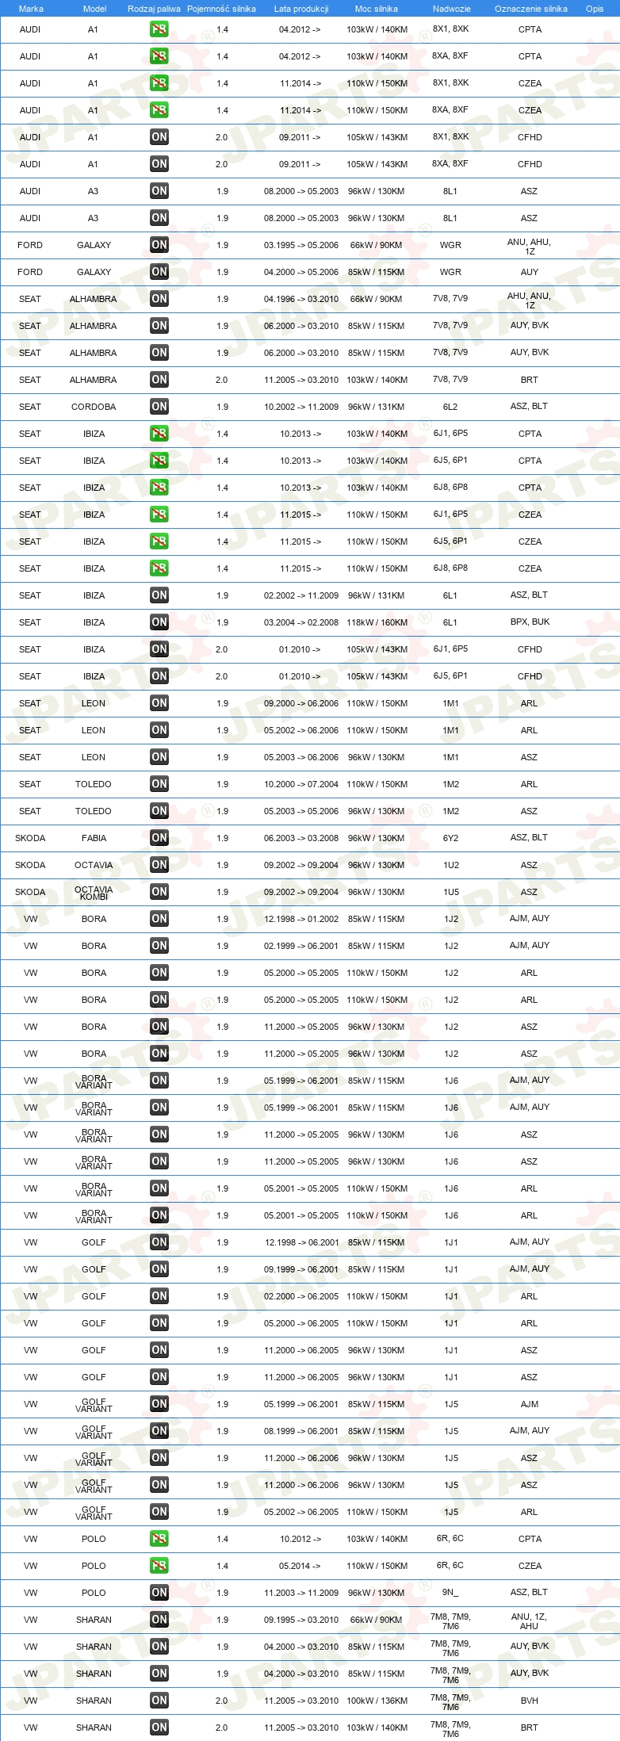Click PB fuel icon for Audi A1 CPTA 8X1, 8XK
This screenshot has width=620, height=1741.
point(159,29)
